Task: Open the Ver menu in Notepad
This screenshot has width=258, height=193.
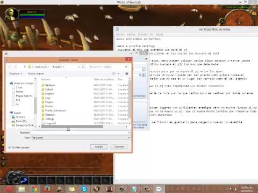Action: coord(152,34)
